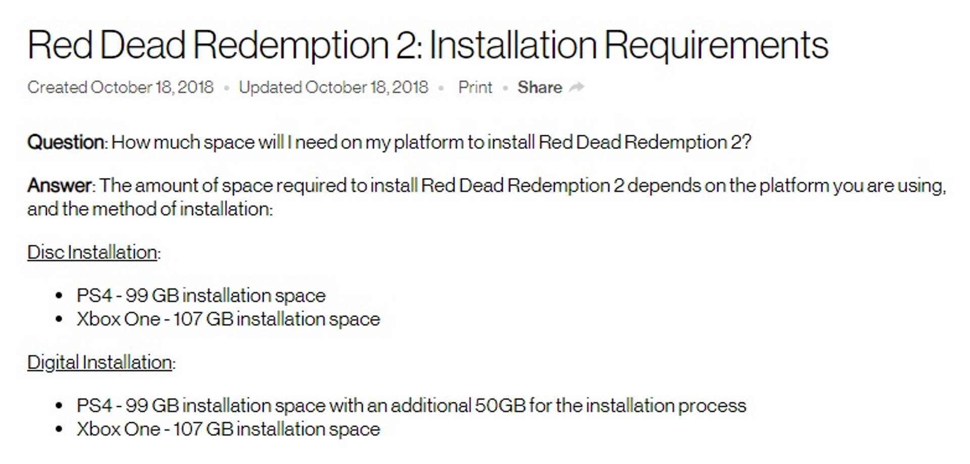Click the bold Question label
970x464 pixels.
(66, 142)
